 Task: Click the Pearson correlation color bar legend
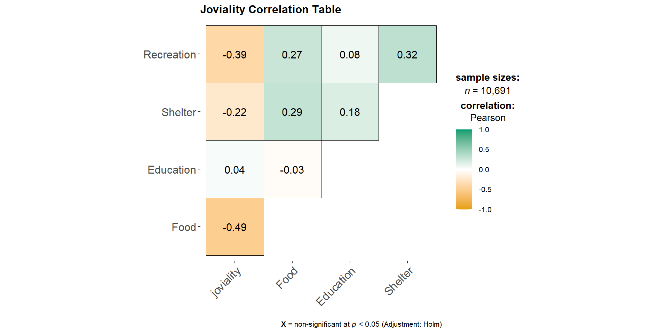coord(464,169)
